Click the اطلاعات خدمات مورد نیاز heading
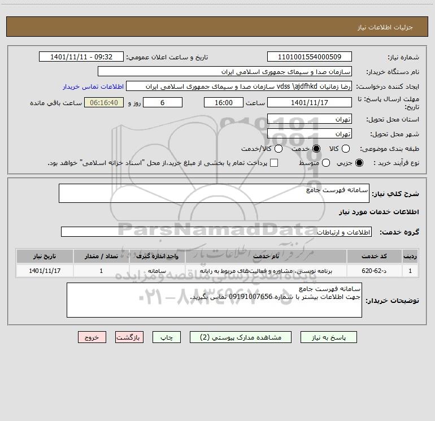 379,212
